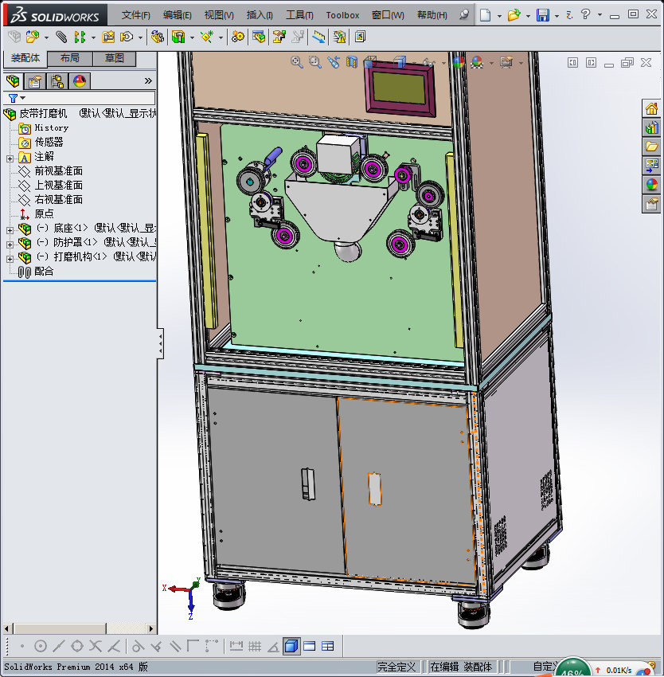Click the Mate paperclip icon

(x=61, y=37)
